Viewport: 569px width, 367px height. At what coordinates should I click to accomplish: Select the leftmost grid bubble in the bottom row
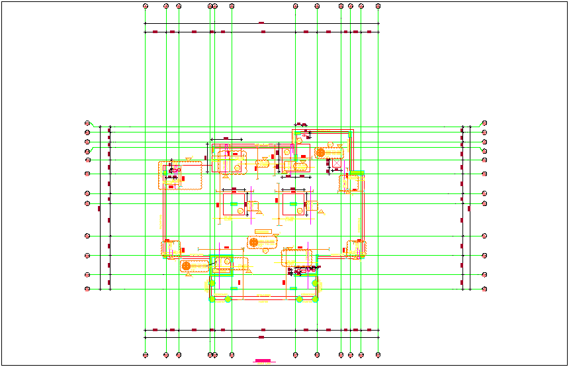click(x=146, y=355)
